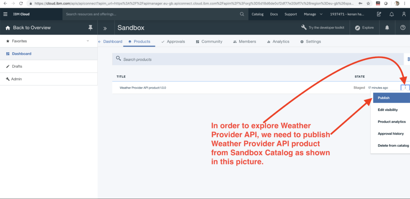Viewport: 410px width, 199px height.
Task: Click the red browser extension icon
Action: tap(378, 4)
